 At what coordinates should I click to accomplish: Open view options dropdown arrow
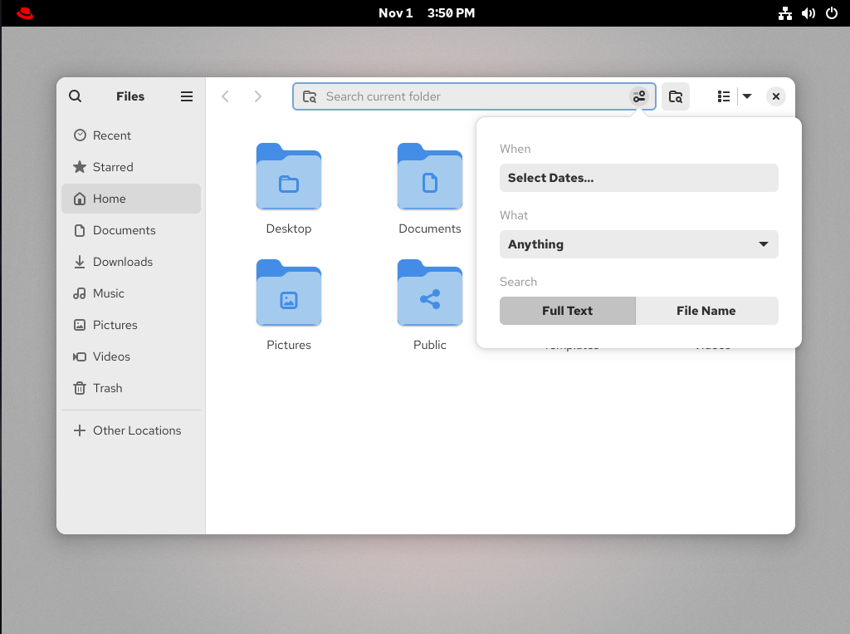[x=747, y=96]
